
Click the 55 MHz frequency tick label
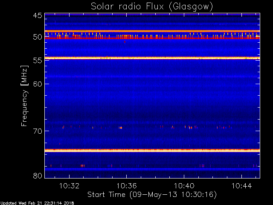point(37,61)
